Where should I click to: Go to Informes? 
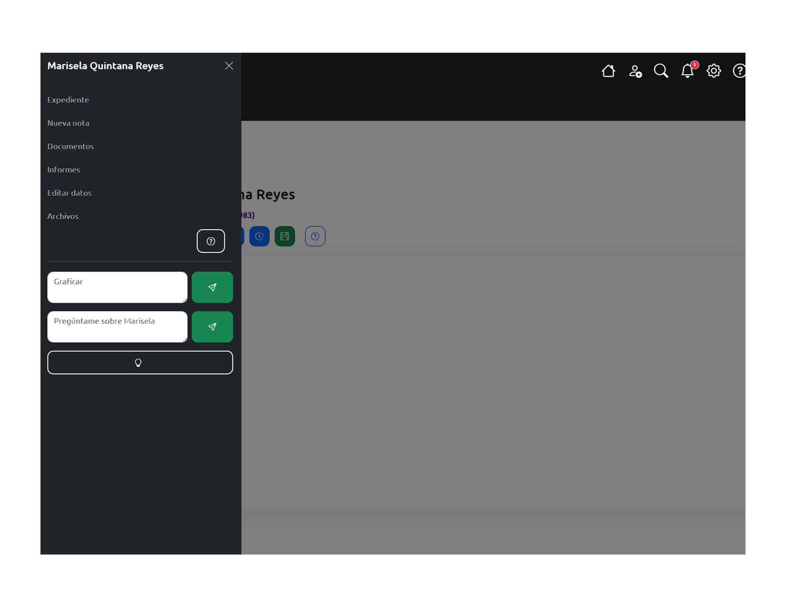[63, 169]
